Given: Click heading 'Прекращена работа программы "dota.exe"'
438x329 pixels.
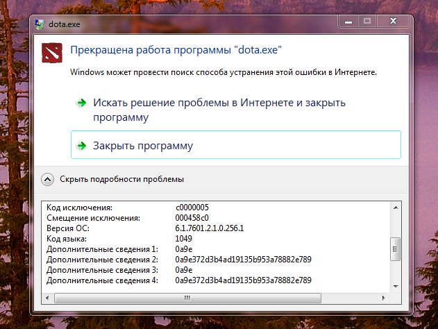Looking at the screenshot, I should (x=176, y=50).
